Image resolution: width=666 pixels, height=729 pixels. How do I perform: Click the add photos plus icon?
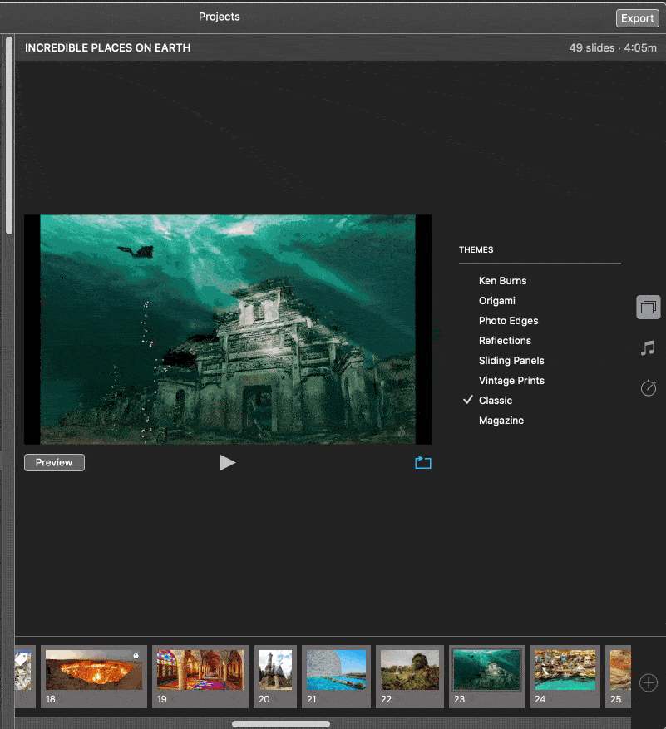click(x=649, y=682)
